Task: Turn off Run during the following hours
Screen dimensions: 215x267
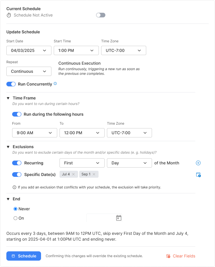Action: point(17,114)
